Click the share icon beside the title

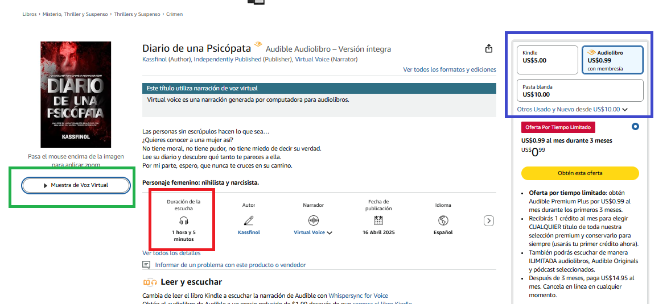(x=489, y=49)
